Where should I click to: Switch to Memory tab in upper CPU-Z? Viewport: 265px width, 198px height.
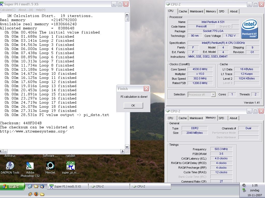[211, 11]
